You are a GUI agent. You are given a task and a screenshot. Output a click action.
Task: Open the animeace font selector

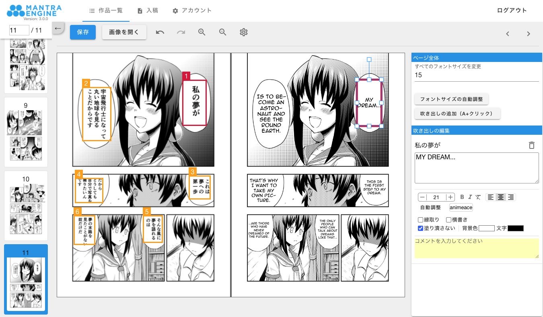[461, 208]
